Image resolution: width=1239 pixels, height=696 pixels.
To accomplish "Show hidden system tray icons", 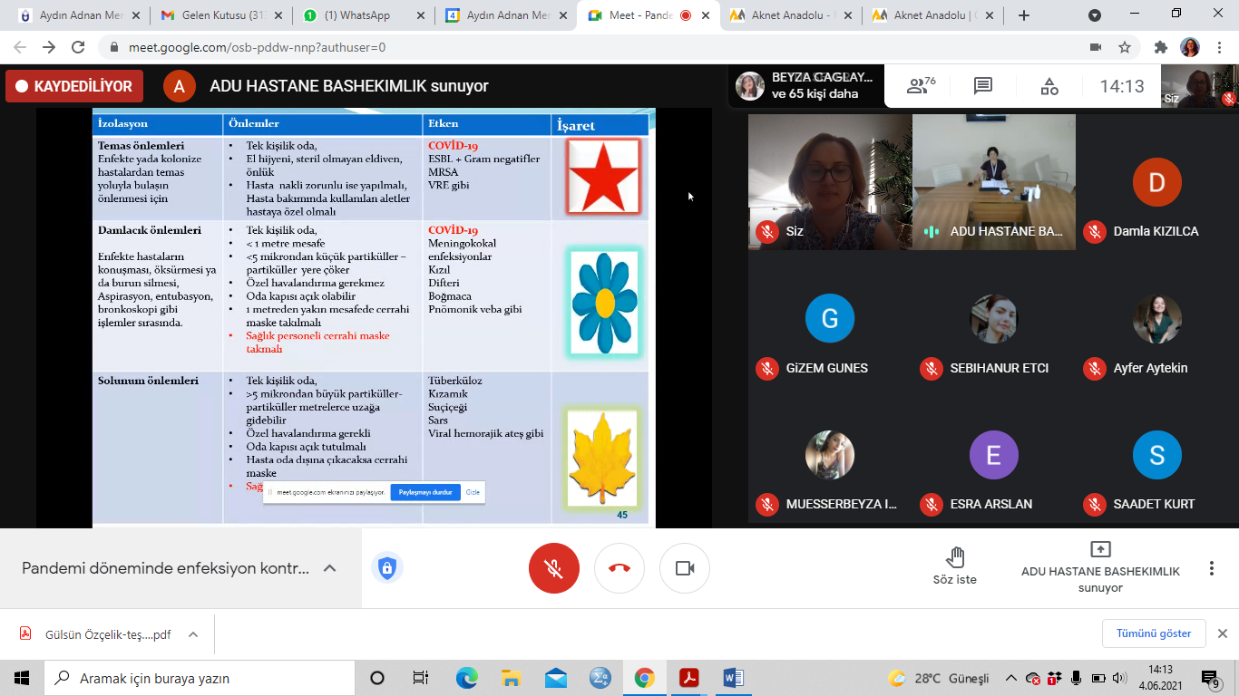I will tap(1010, 678).
